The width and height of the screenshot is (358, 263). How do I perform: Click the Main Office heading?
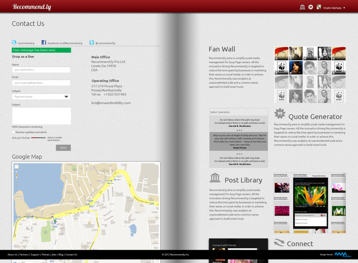[x=101, y=57]
